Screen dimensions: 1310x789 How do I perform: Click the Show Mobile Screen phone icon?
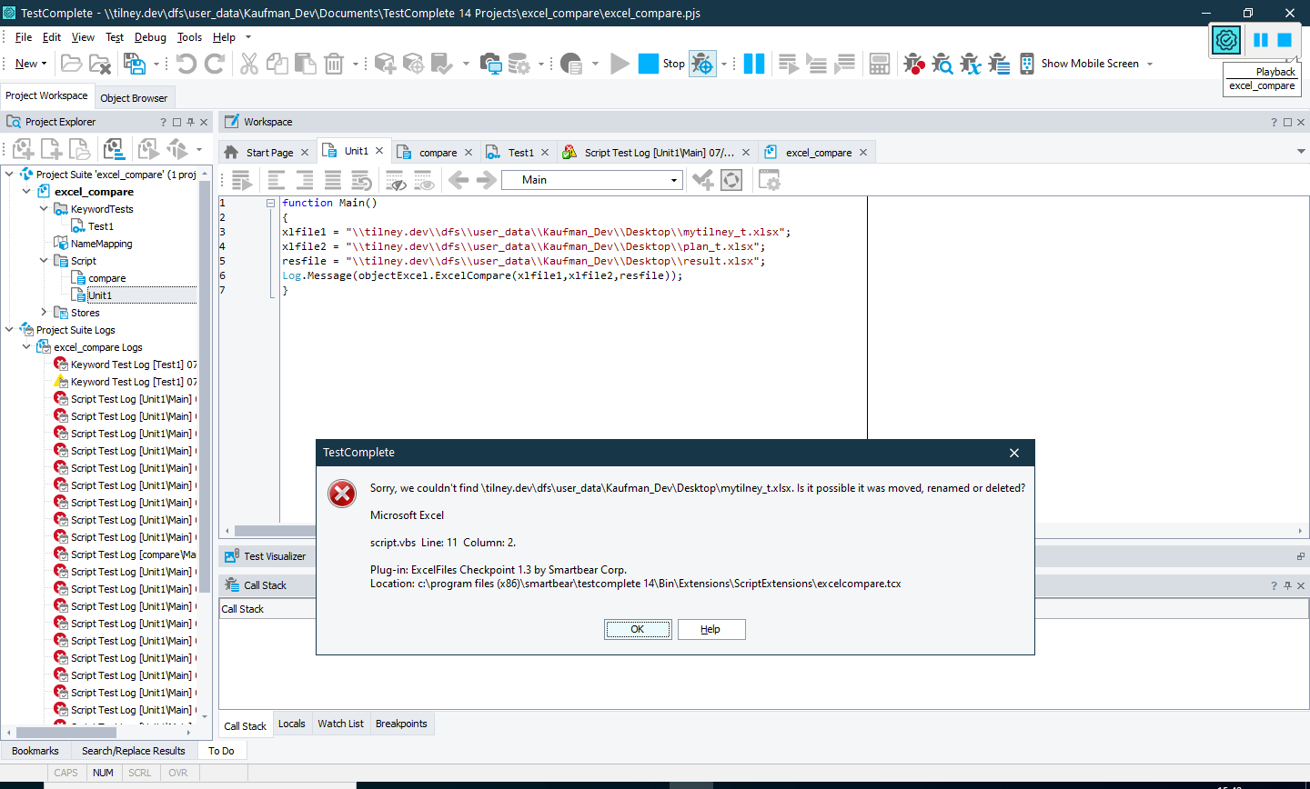tap(1027, 64)
